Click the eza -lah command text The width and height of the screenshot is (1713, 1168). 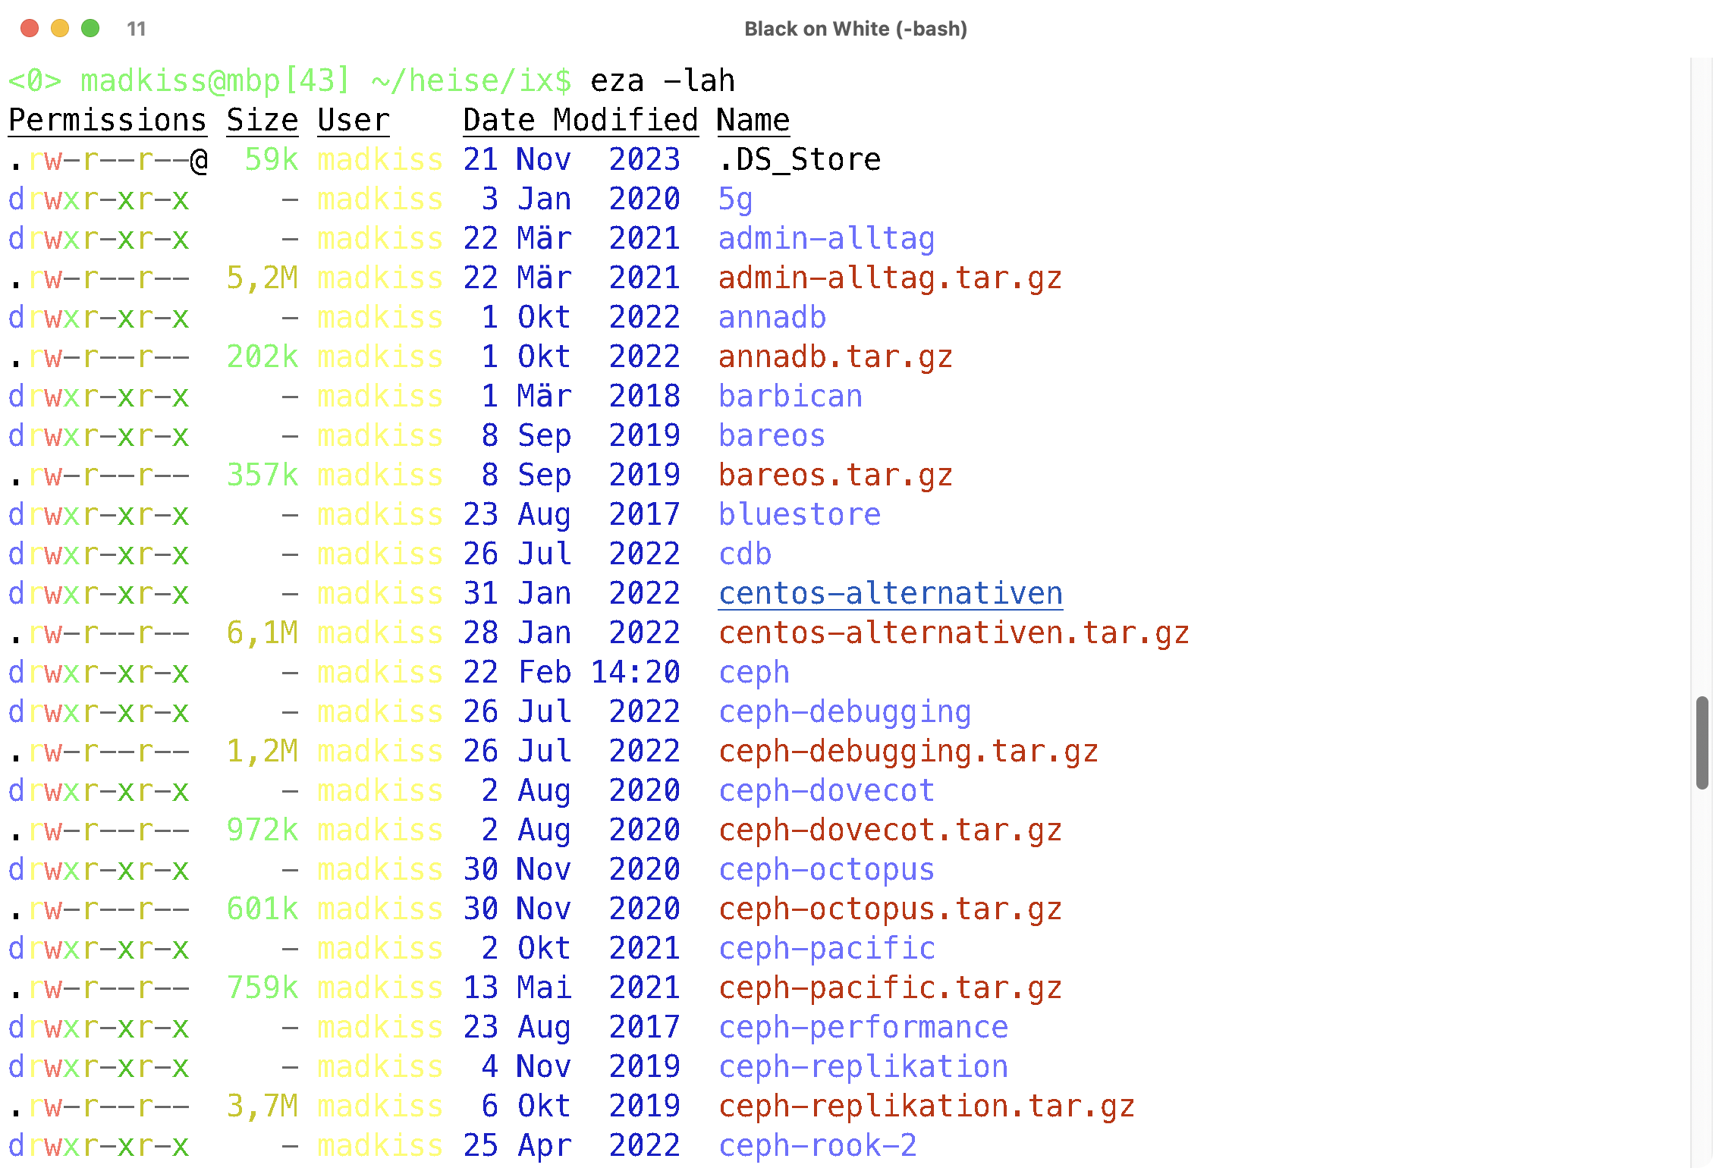662,80
